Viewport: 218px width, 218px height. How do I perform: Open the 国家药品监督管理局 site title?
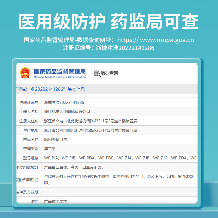click(60, 72)
